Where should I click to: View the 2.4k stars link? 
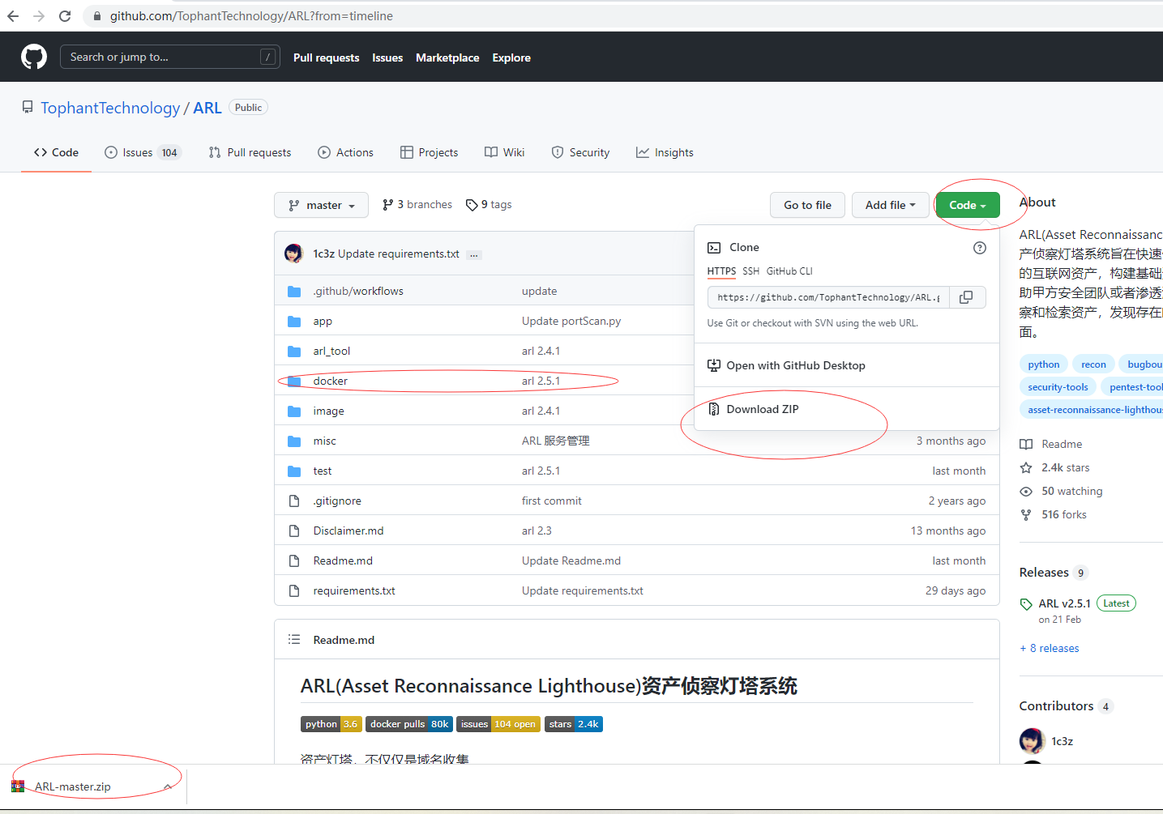1055,467
